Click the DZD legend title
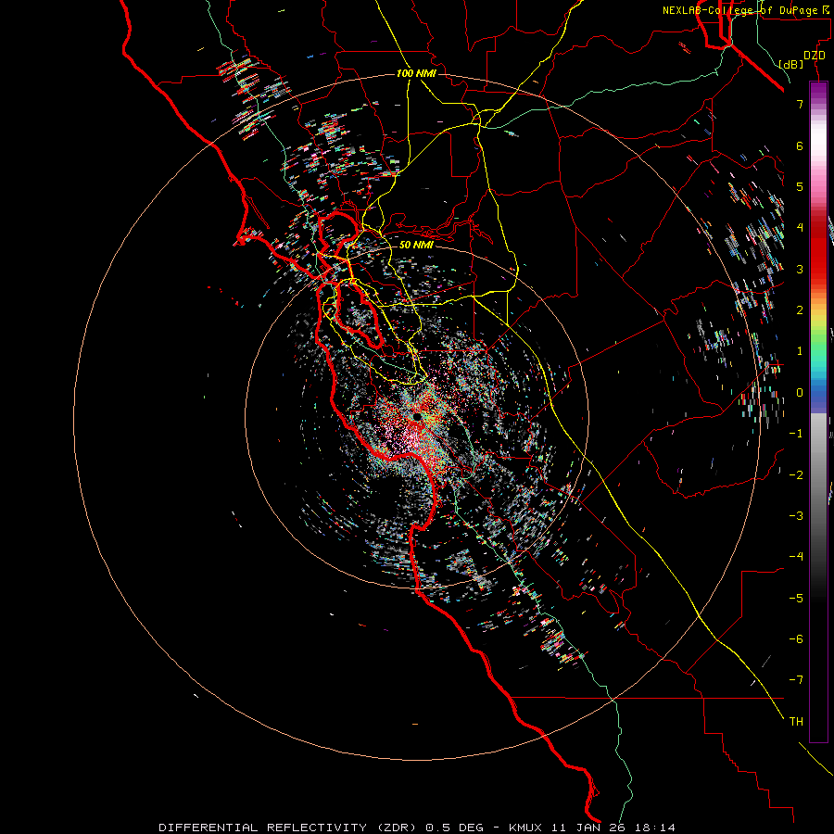The height and width of the screenshot is (834, 834). coord(815,56)
